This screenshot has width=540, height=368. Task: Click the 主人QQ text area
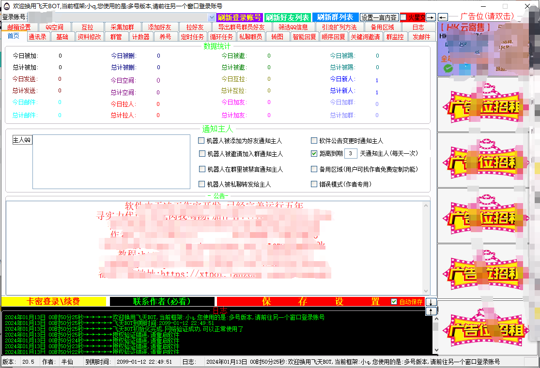(x=111, y=162)
